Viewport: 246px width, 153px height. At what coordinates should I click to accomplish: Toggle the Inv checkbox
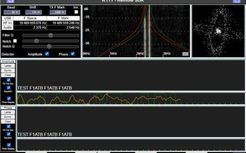click(76, 12)
